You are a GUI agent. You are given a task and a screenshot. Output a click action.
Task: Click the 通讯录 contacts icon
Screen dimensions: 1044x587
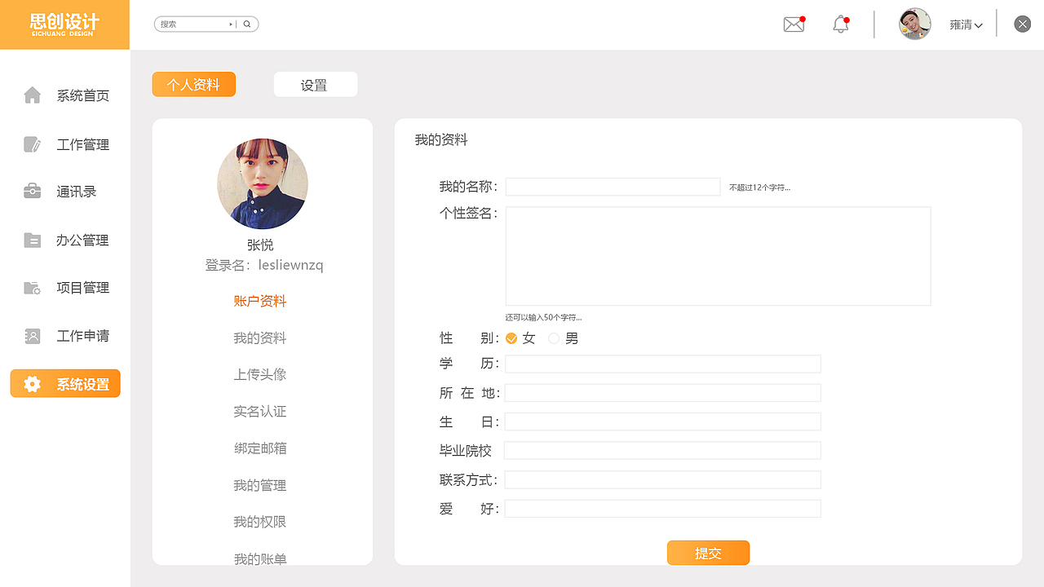coord(32,191)
